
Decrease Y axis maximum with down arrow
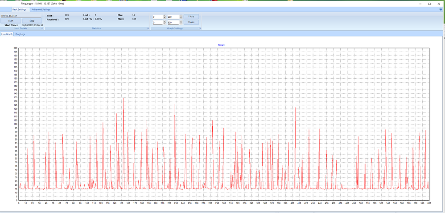click(181, 18)
